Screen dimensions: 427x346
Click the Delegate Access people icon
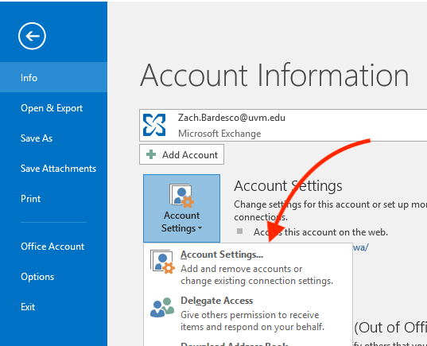point(162,307)
